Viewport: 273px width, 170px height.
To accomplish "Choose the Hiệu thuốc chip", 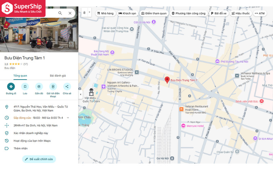I will pos(241,13).
